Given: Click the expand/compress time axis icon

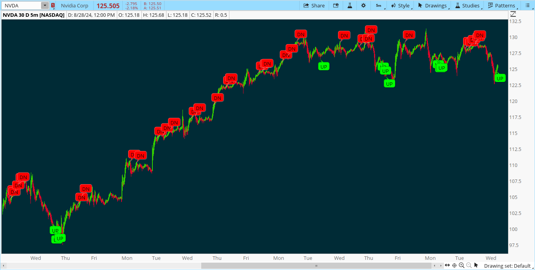Looking at the screenshot, I should (x=447, y=265).
